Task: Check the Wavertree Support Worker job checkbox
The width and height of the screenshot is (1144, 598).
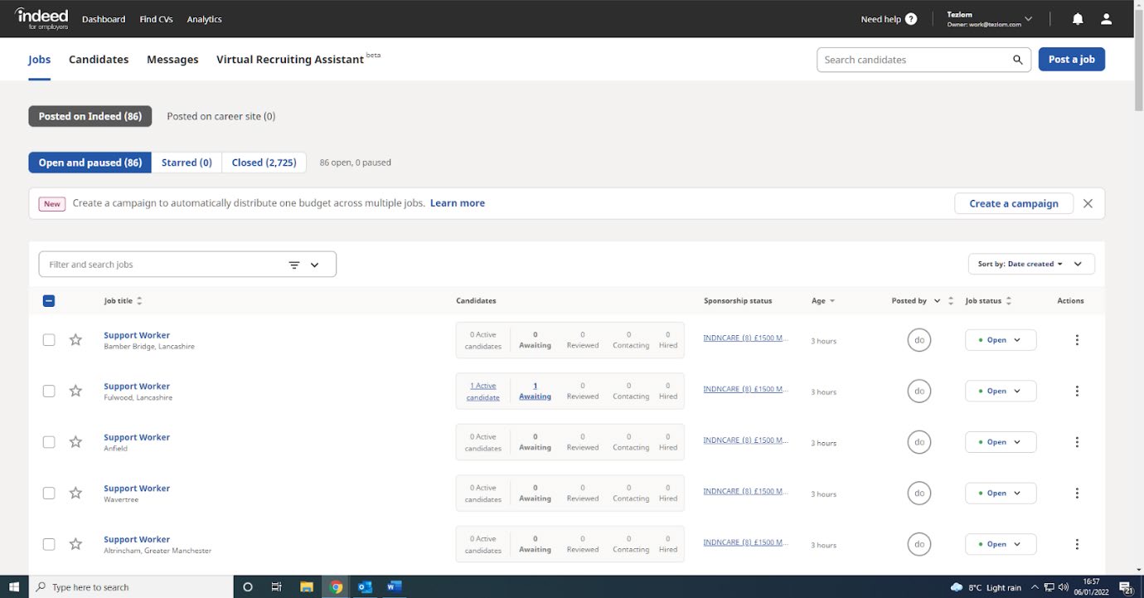Action: coord(49,493)
